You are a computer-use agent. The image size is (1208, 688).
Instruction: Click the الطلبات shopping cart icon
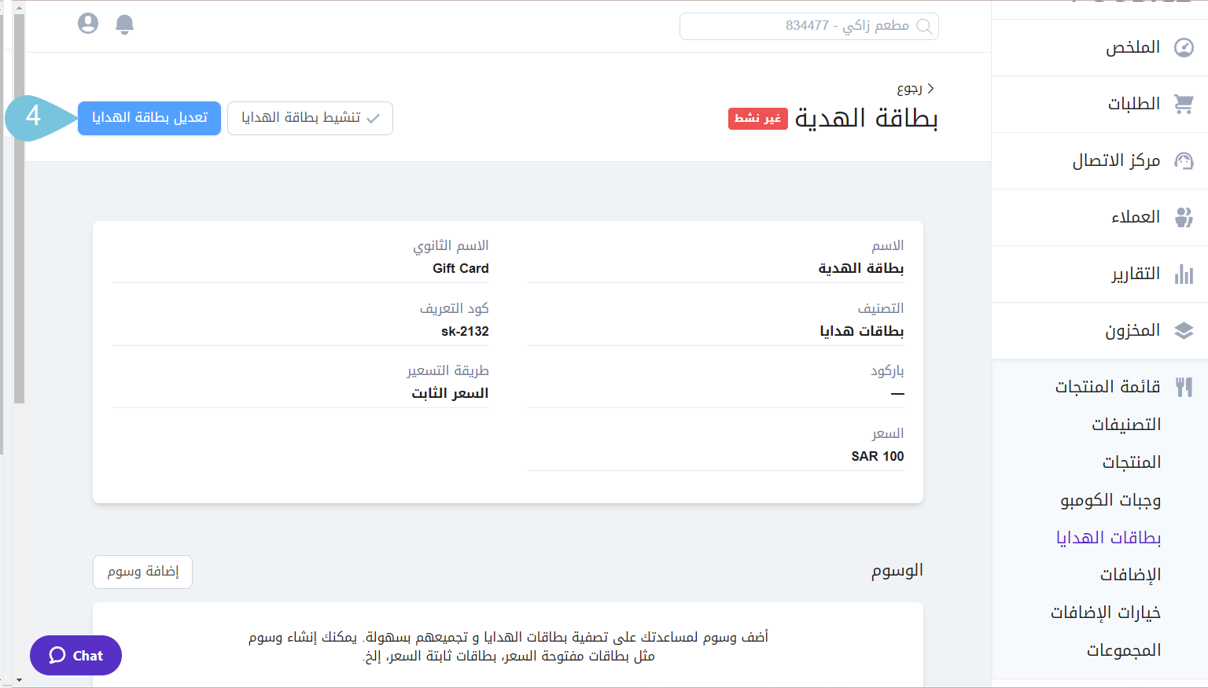click(x=1184, y=104)
